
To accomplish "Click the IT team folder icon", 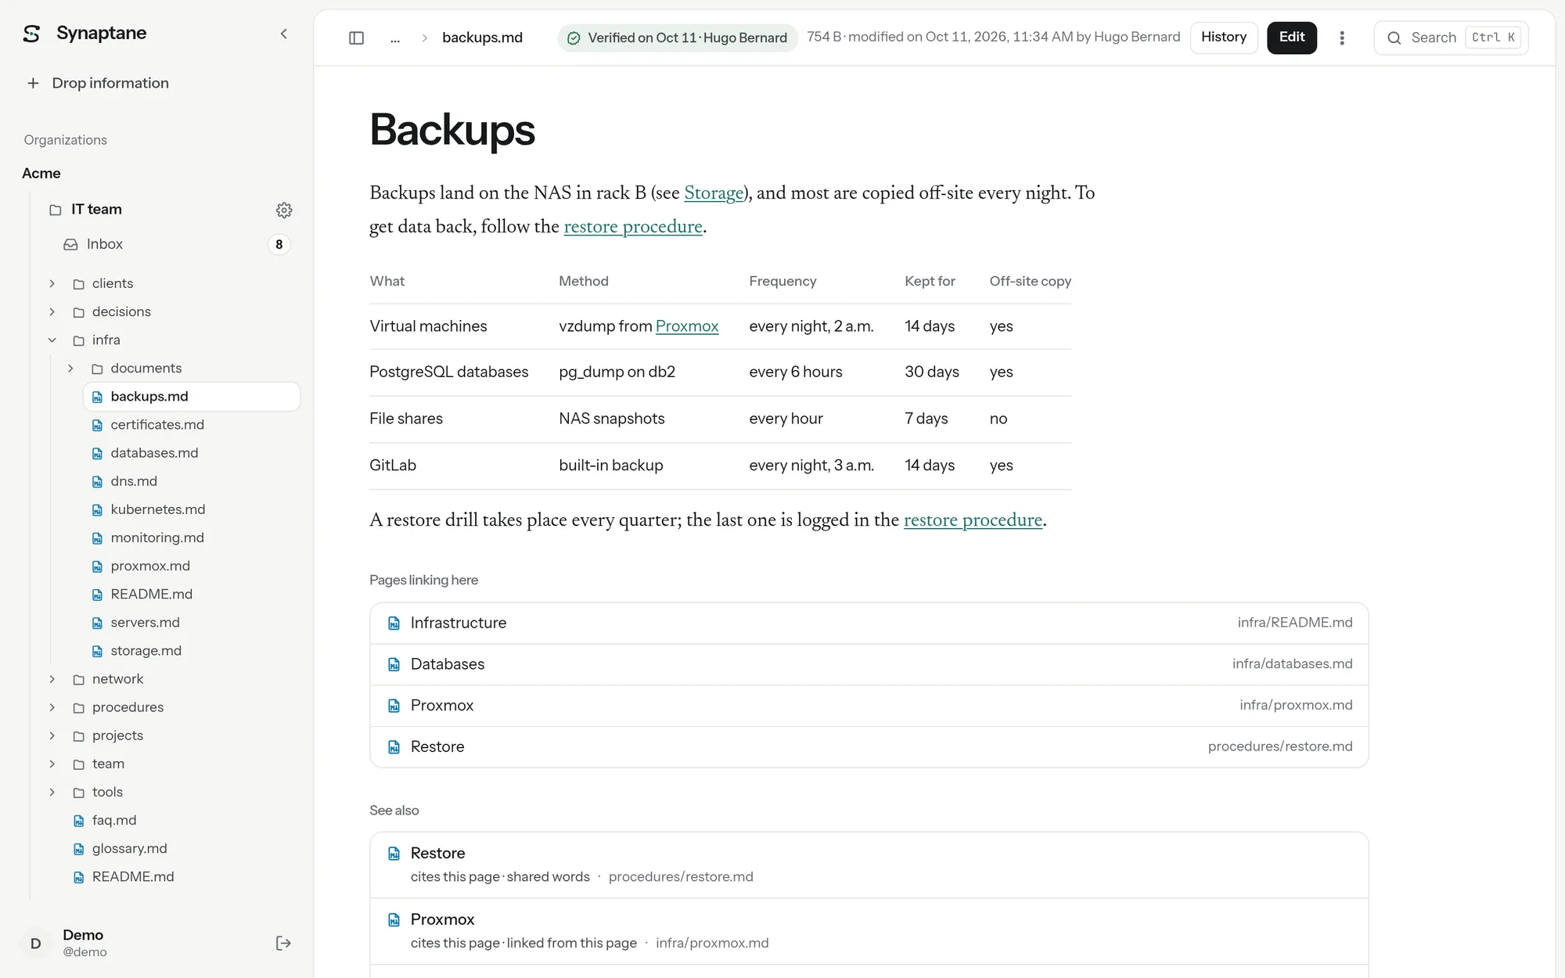I will pos(56,210).
